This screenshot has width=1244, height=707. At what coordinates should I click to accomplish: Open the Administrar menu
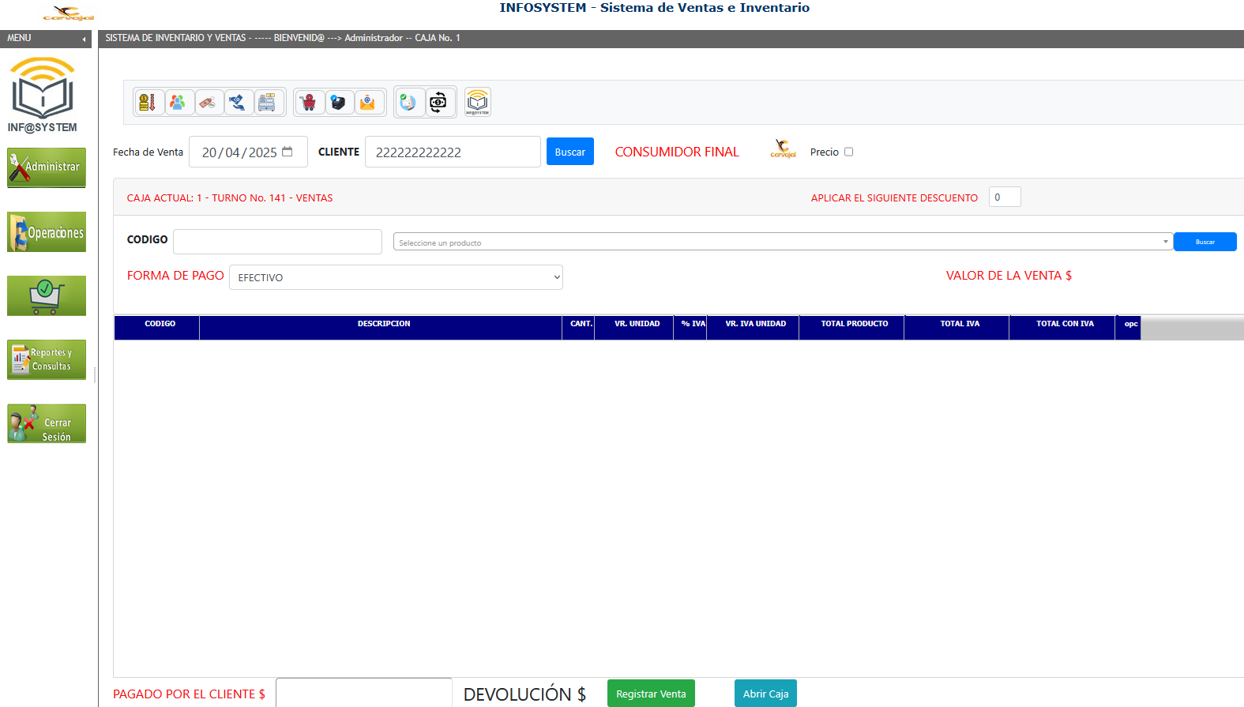pyautogui.click(x=47, y=167)
